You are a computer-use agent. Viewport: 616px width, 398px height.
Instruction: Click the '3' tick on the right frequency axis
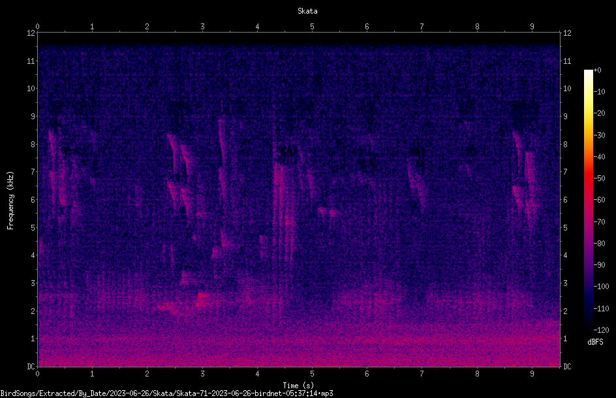tap(565, 283)
